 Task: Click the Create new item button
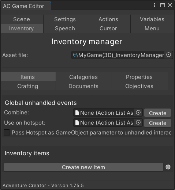(83, 167)
